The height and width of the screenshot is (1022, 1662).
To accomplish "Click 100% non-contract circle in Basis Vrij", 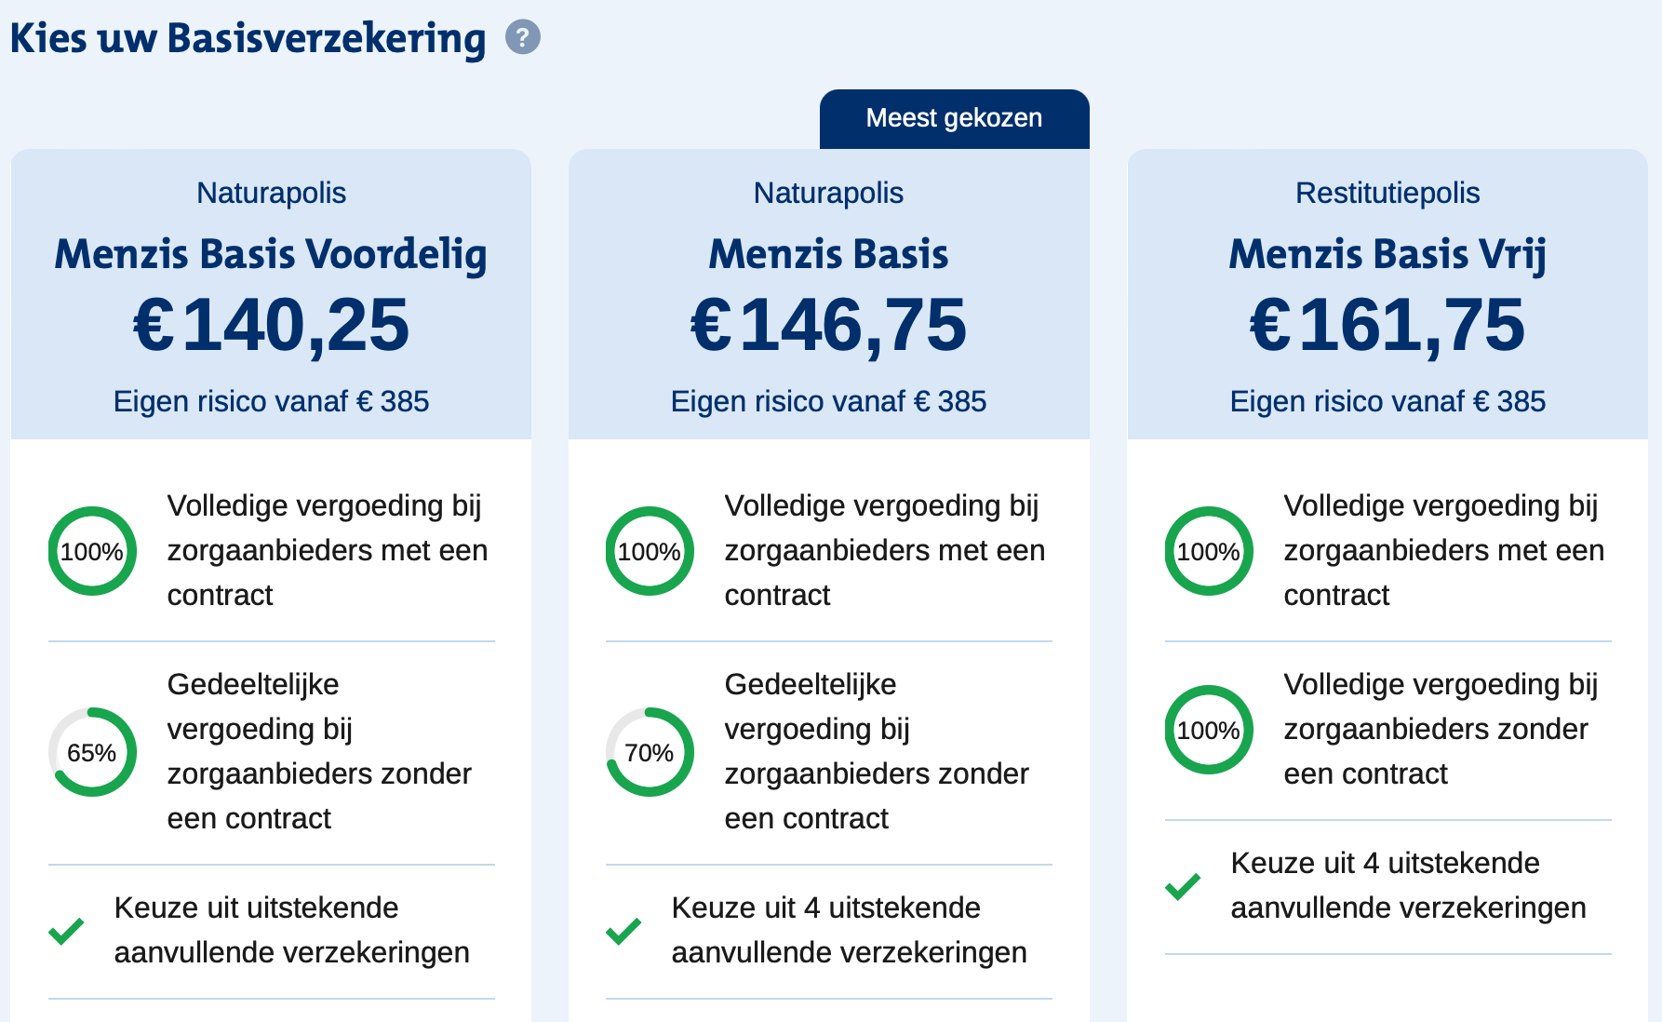I will 1209,730.
